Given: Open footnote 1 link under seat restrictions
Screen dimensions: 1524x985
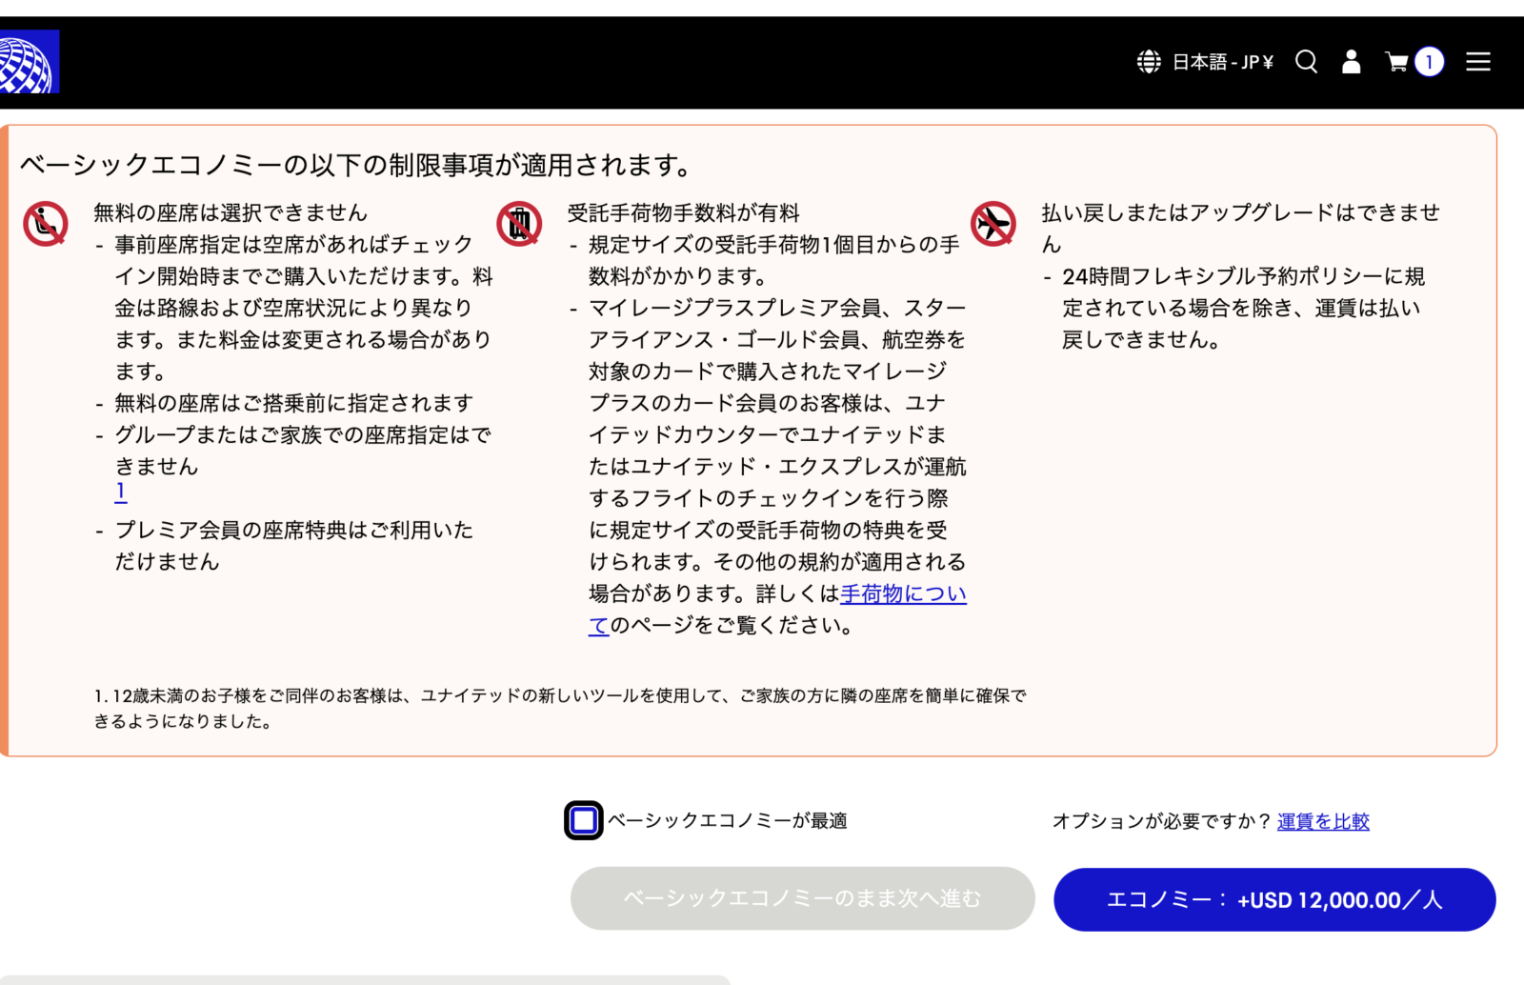Looking at the screenshot, I should coord(121,492).
